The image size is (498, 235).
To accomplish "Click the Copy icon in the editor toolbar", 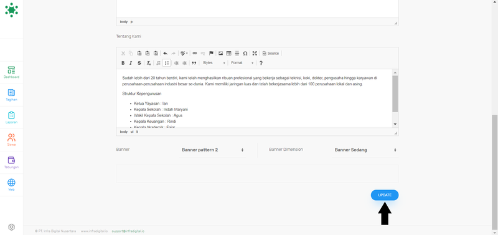I will tap(131, 54).
